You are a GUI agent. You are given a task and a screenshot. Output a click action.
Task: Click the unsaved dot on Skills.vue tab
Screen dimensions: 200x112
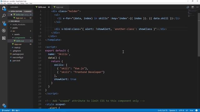pos(49,7)
